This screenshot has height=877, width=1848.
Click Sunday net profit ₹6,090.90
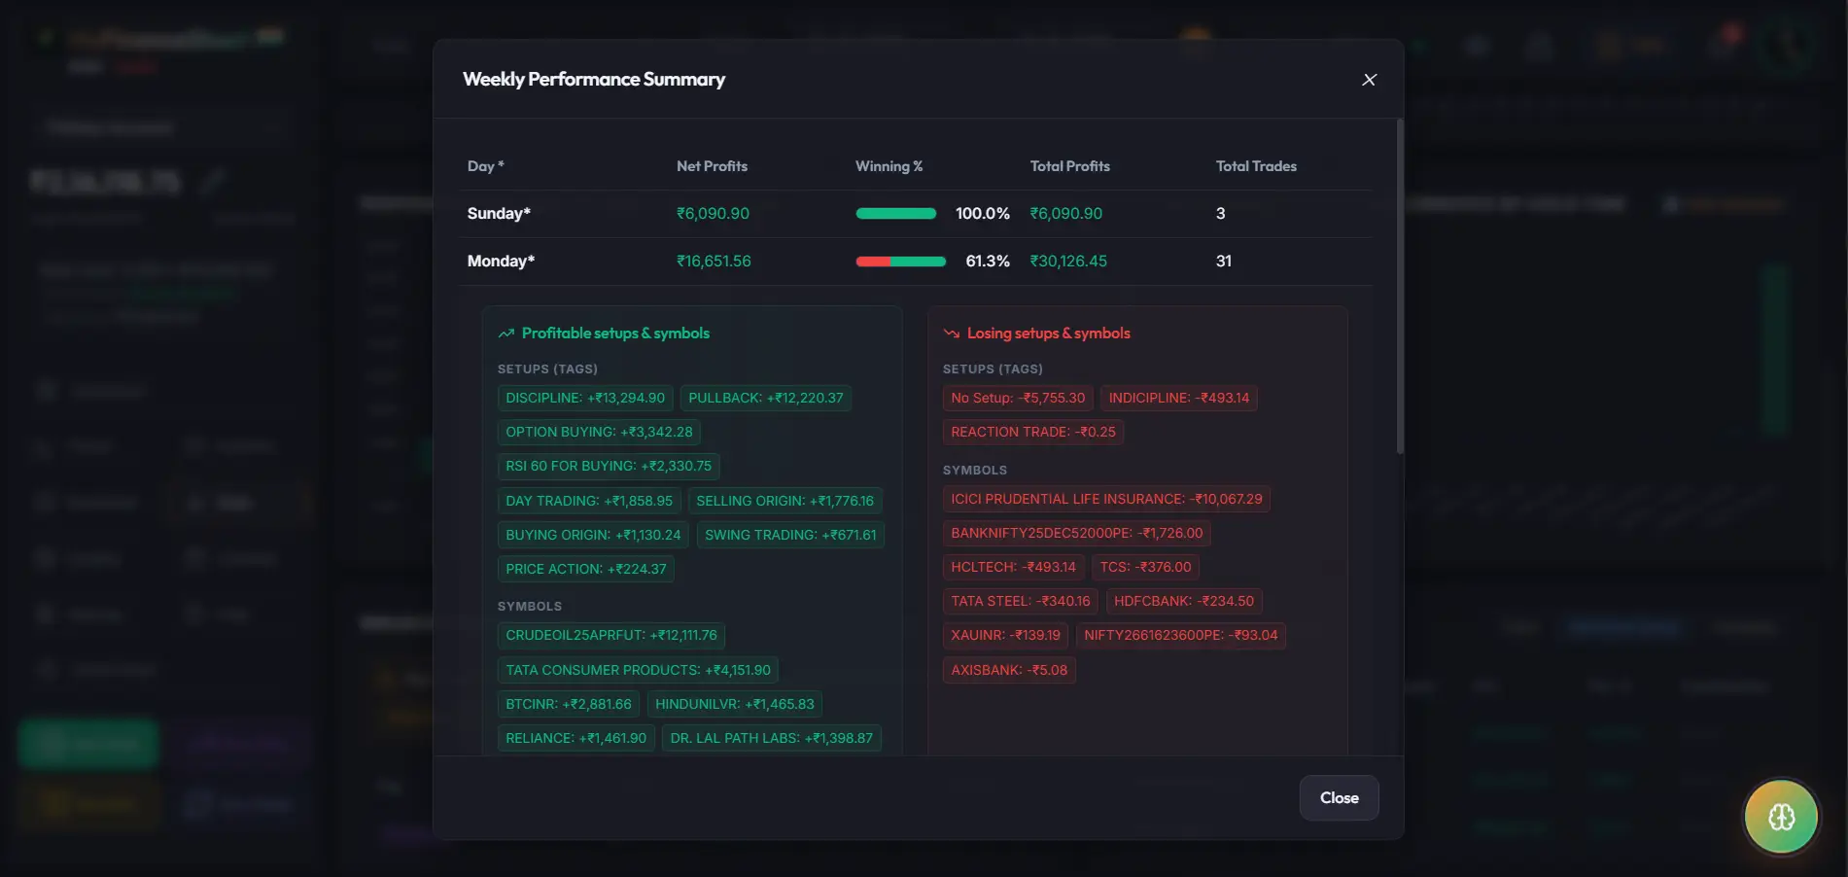pos(713,214)
